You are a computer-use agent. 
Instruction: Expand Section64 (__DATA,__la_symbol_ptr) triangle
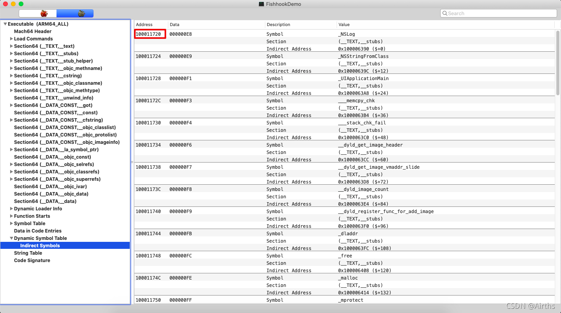tap(11, 150)
